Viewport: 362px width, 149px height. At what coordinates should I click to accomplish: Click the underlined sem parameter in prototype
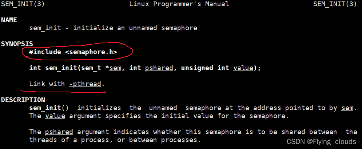pos(115,68)
